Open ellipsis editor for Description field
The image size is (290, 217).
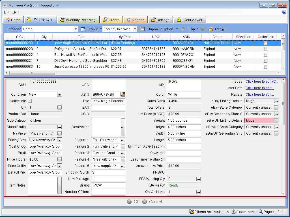click(x=123, y=127)
